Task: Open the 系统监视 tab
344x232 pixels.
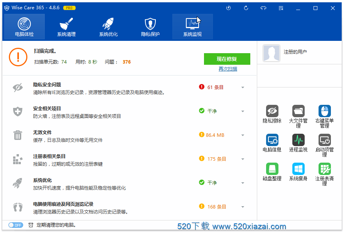Action: (x=192, y=27)
